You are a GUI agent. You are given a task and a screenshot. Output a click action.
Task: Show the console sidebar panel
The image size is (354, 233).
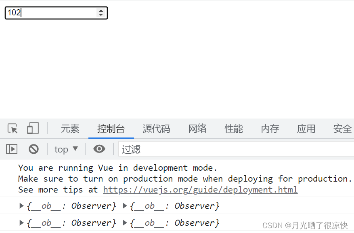[x=12, y=149]
